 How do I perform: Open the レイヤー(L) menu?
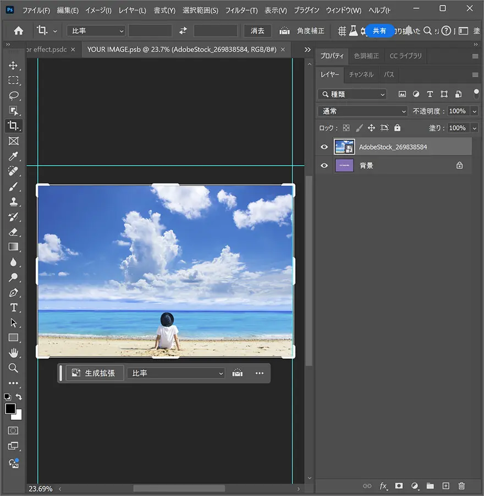[x=132, y=10]
